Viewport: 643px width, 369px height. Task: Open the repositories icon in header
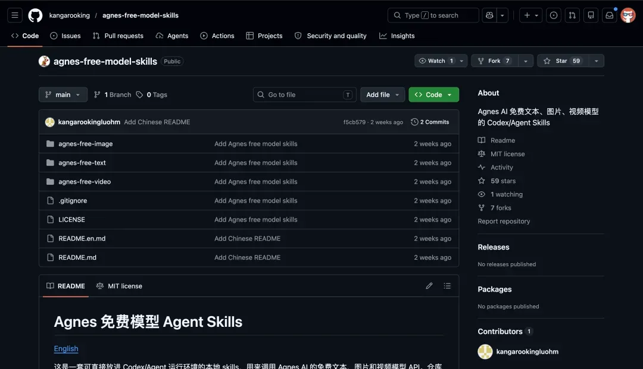pyautogui.click(x=591, y=15)
